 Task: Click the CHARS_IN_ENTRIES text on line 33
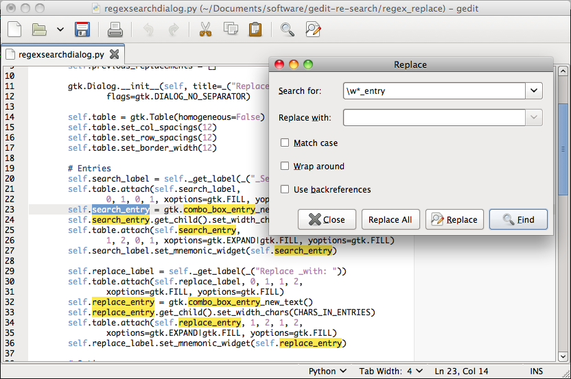coord(331,313)
